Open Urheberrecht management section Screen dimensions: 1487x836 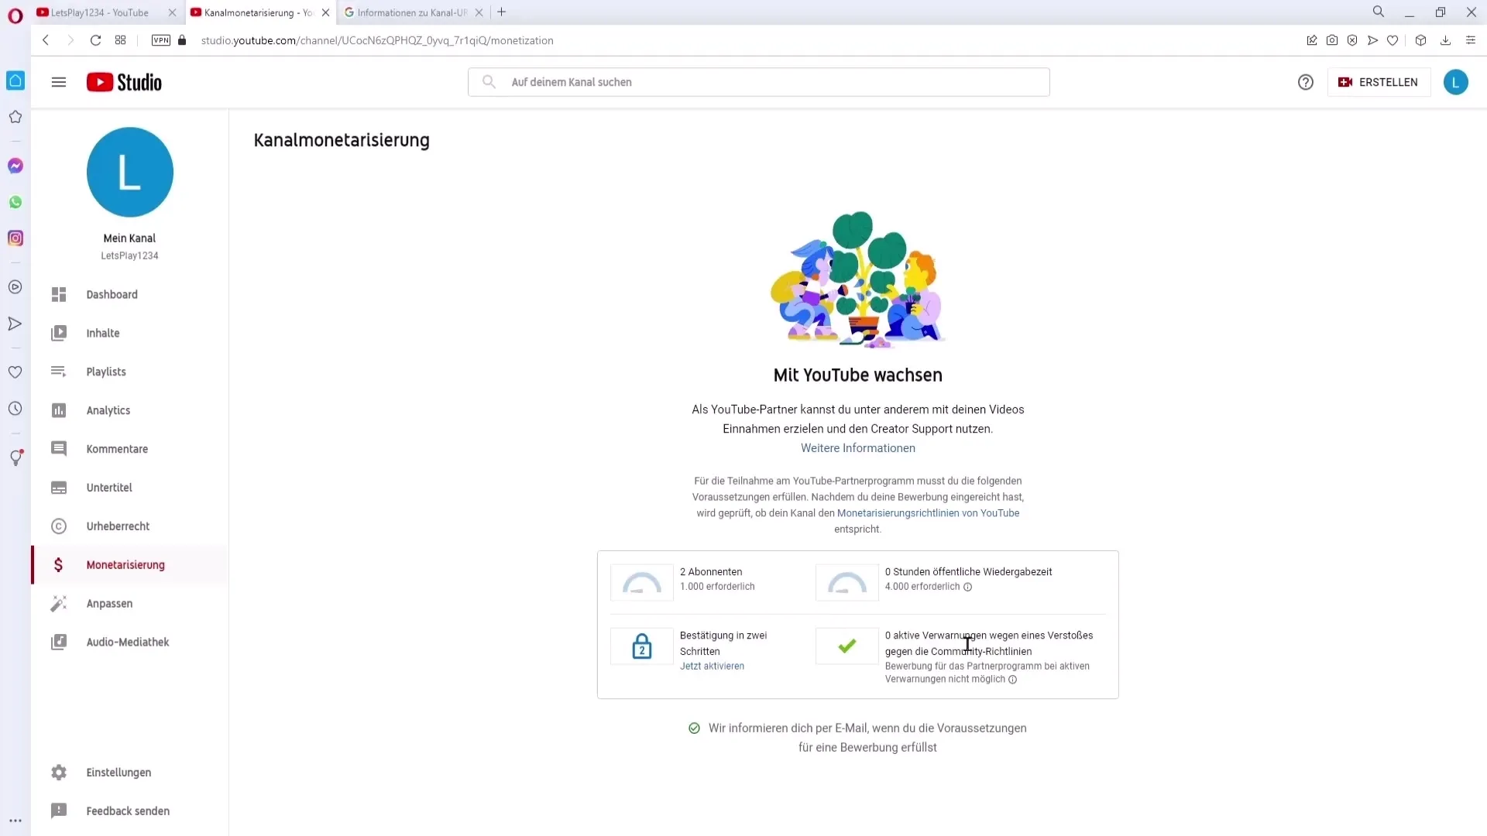pyautogui.click(x=118, y=526)
